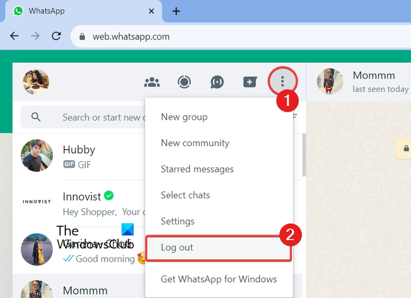Open Mommm contact info from header name
Screen dimensions: 411x298
(374, 76)
